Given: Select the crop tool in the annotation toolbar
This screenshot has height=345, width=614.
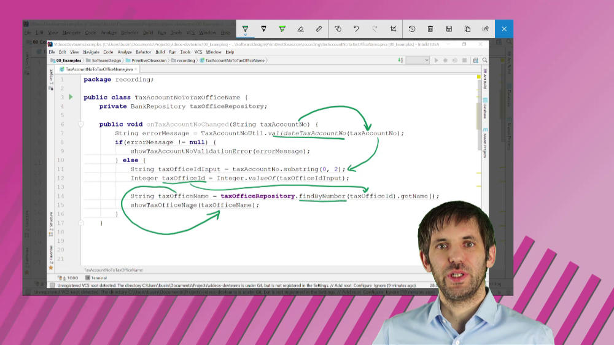Looking at the screenshot, I should tap(393, 29).
